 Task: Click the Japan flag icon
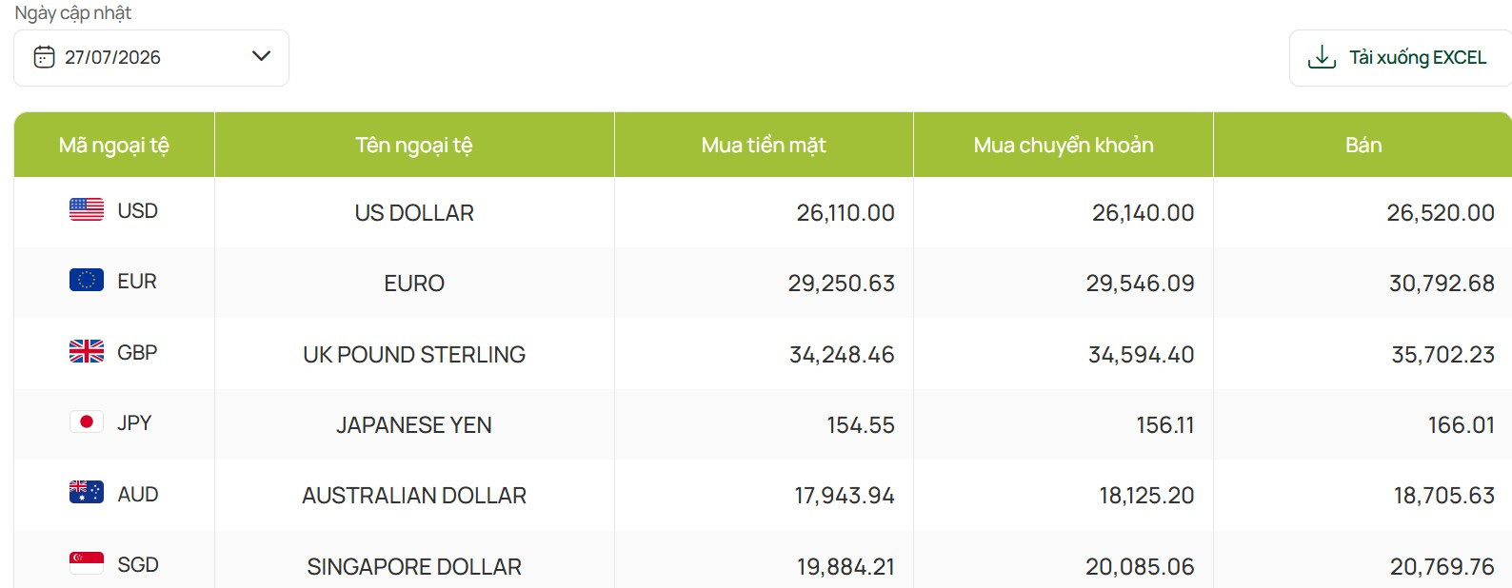(x=87, y=422)
